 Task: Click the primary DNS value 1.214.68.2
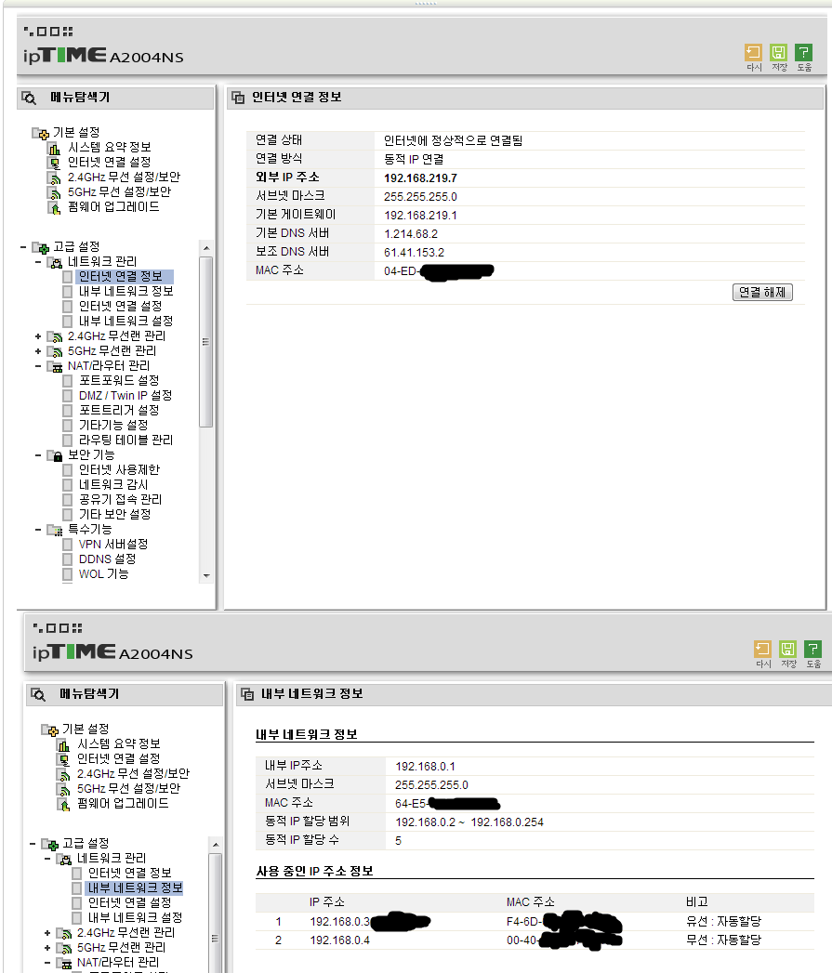[x=410, y=234]
